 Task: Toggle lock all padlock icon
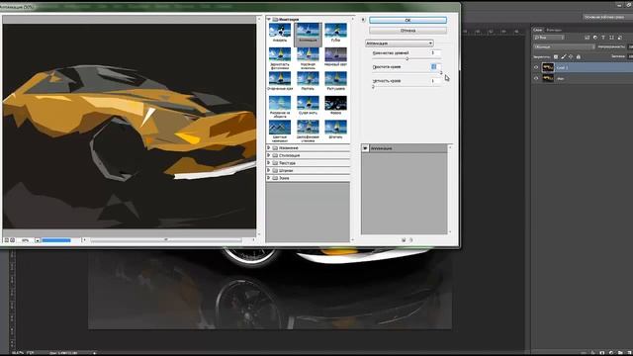coord(579,57)
